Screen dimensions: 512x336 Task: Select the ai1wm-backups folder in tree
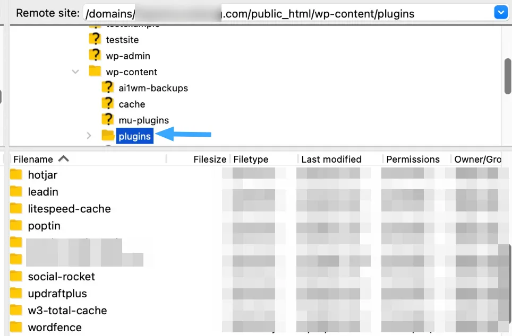tap(153, 88)
